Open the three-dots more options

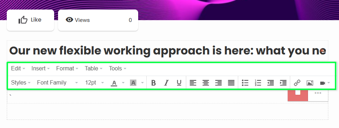(318, 93)
